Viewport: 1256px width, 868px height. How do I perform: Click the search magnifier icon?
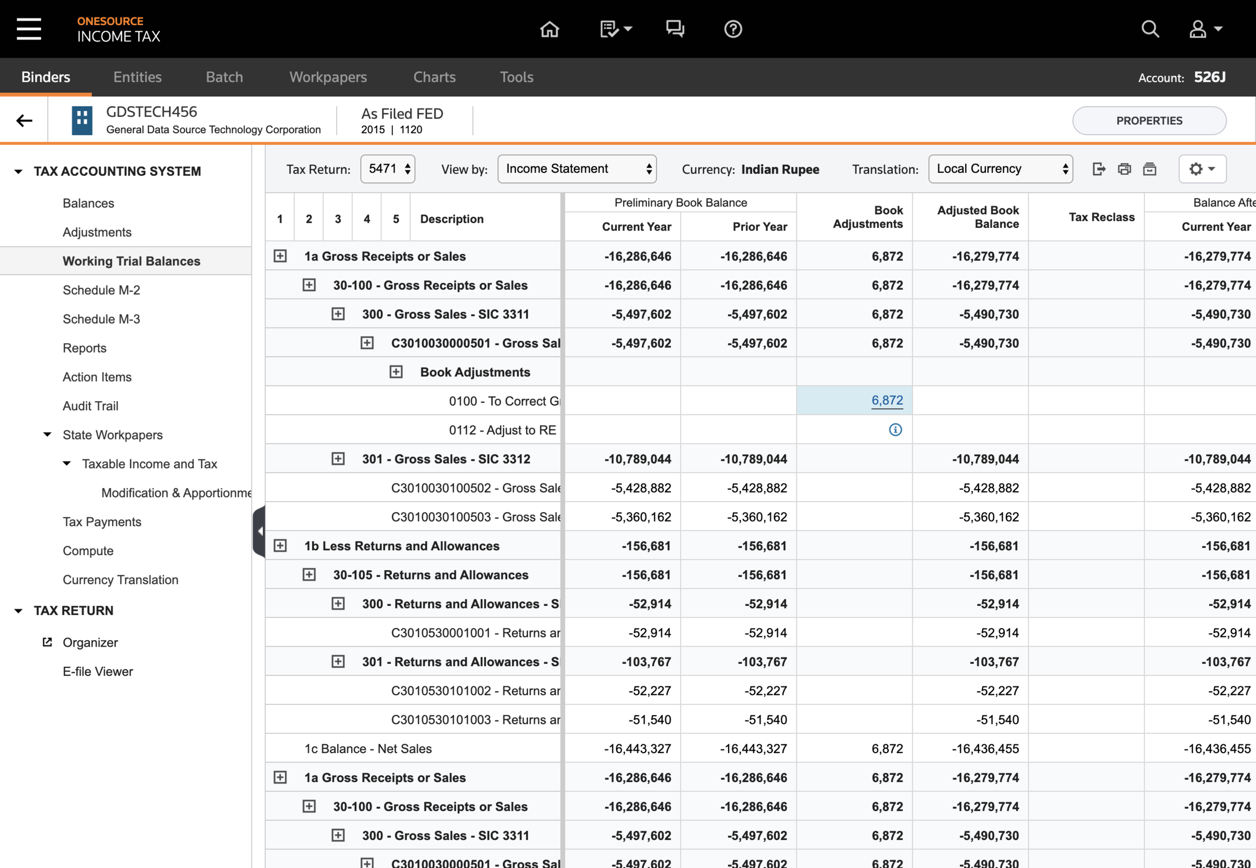pos(1150,29)
